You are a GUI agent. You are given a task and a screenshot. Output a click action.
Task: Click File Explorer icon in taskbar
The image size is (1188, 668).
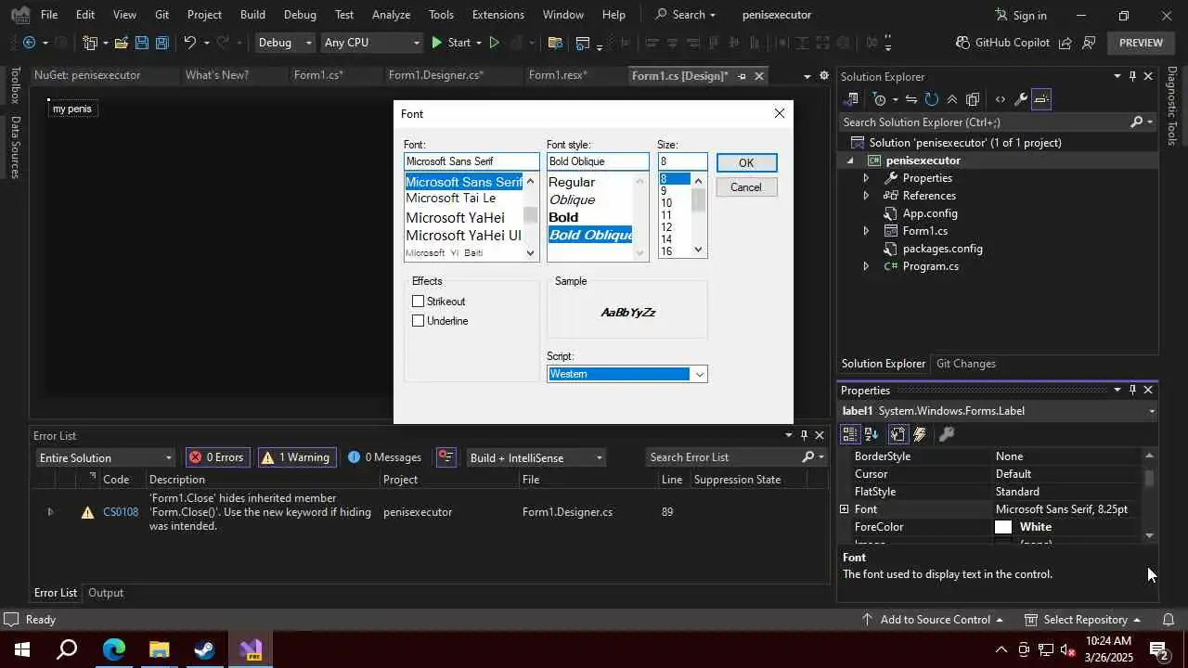coord(159,649)
